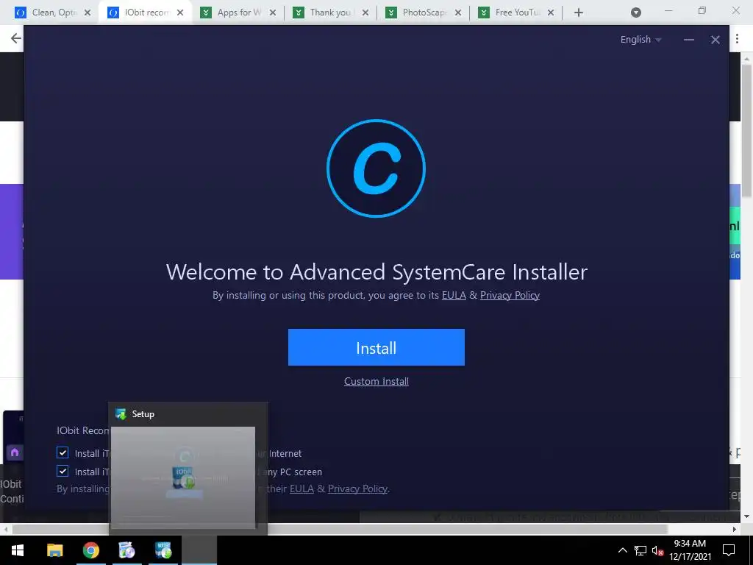This screenshot has height=565, width=753.
Task: Close the Free YouTu browser tab
Action: tap(551, 13)
